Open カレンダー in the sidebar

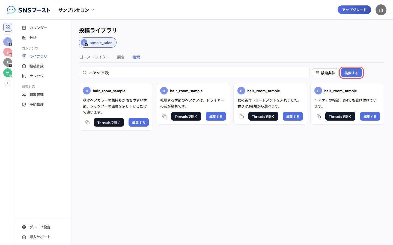click(x=43, y=28)
